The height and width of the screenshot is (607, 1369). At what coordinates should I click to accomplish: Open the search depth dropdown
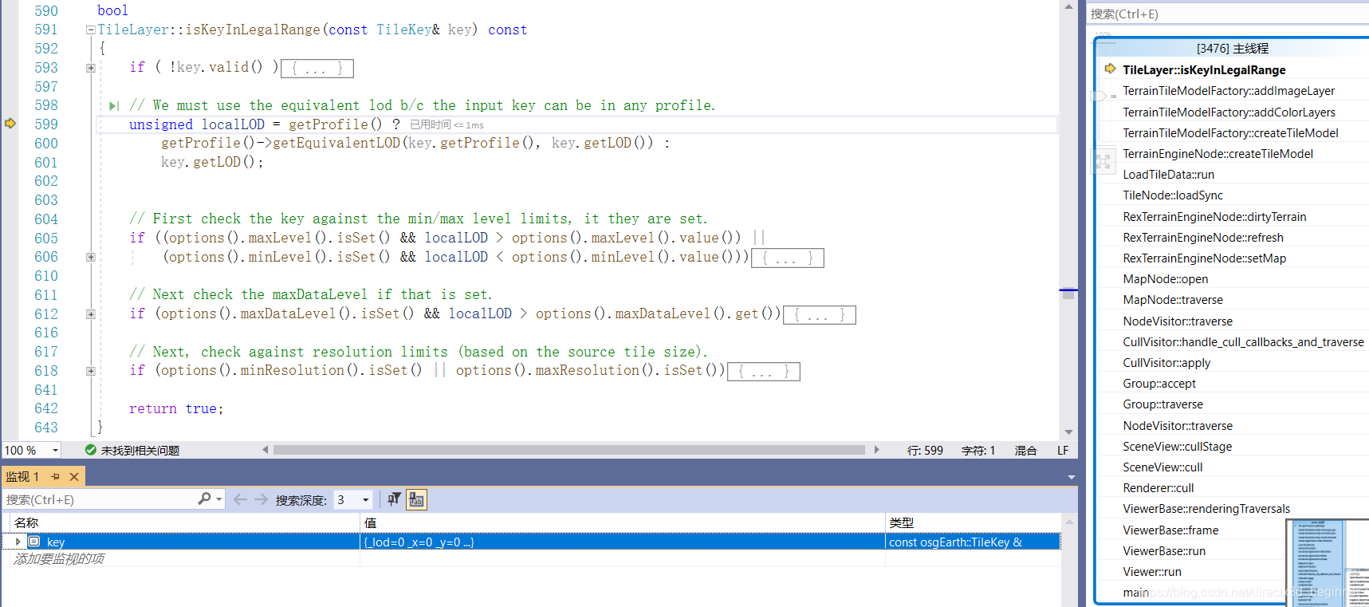click(x=366, y=499)
